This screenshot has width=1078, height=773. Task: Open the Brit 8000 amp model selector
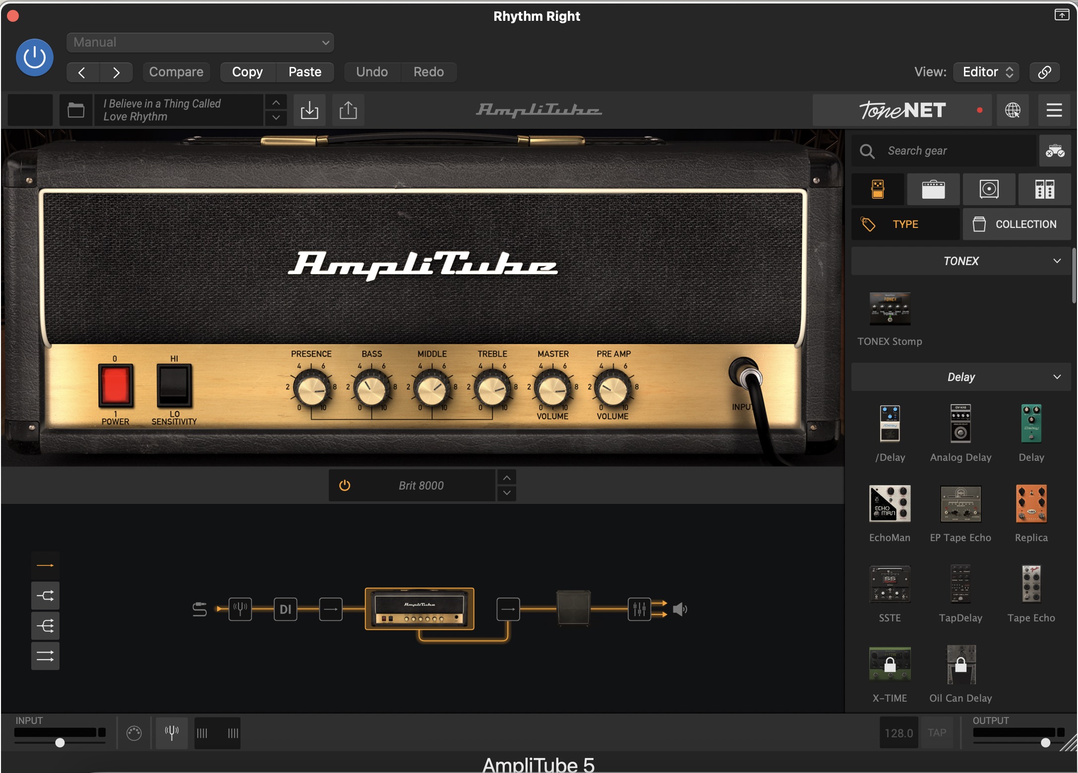tap(421, 486)
